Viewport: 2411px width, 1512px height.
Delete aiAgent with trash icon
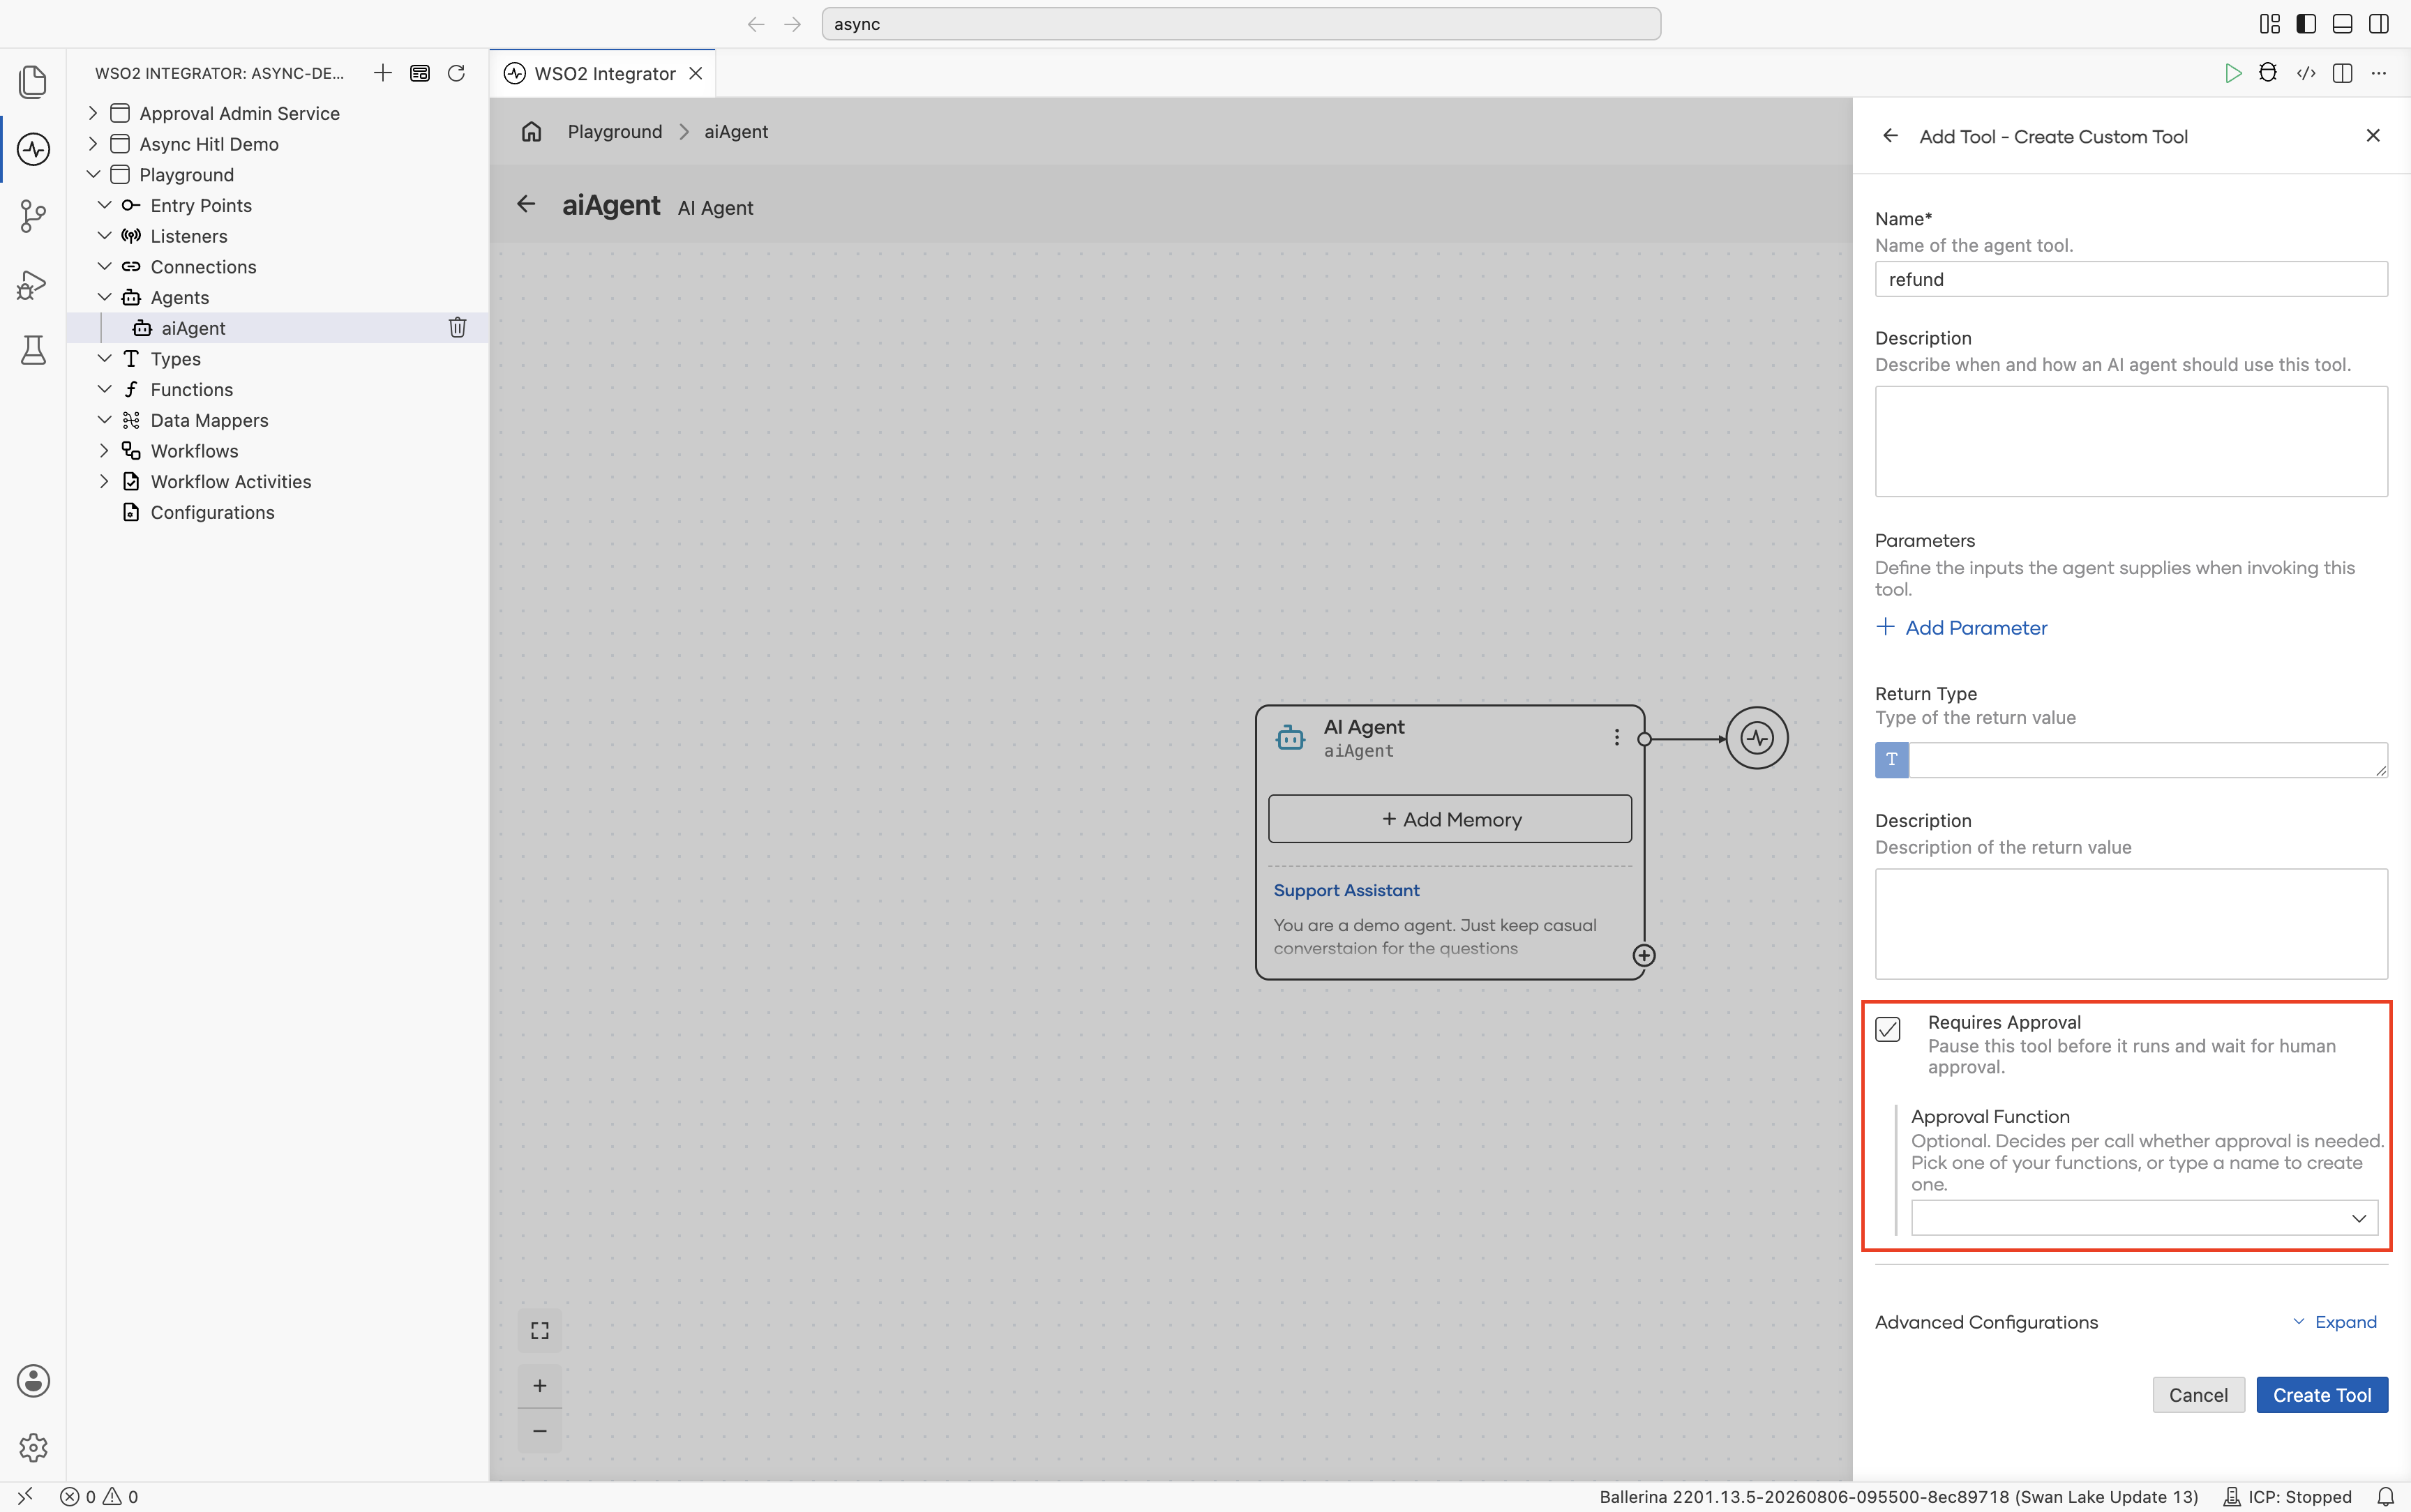point(457,328)
